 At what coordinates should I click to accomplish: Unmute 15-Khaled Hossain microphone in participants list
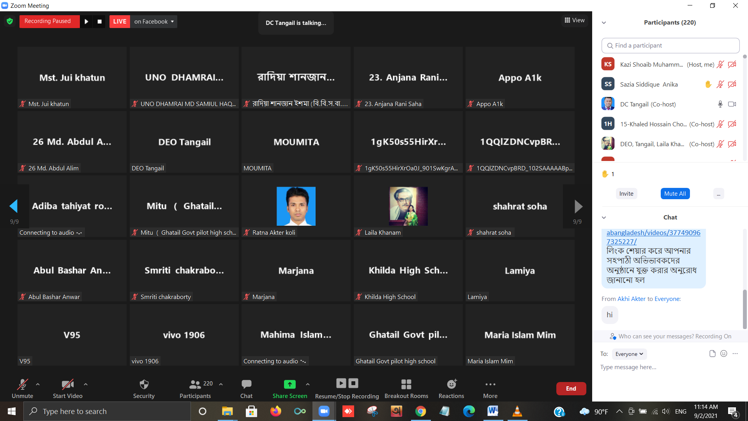click(720, 124)
